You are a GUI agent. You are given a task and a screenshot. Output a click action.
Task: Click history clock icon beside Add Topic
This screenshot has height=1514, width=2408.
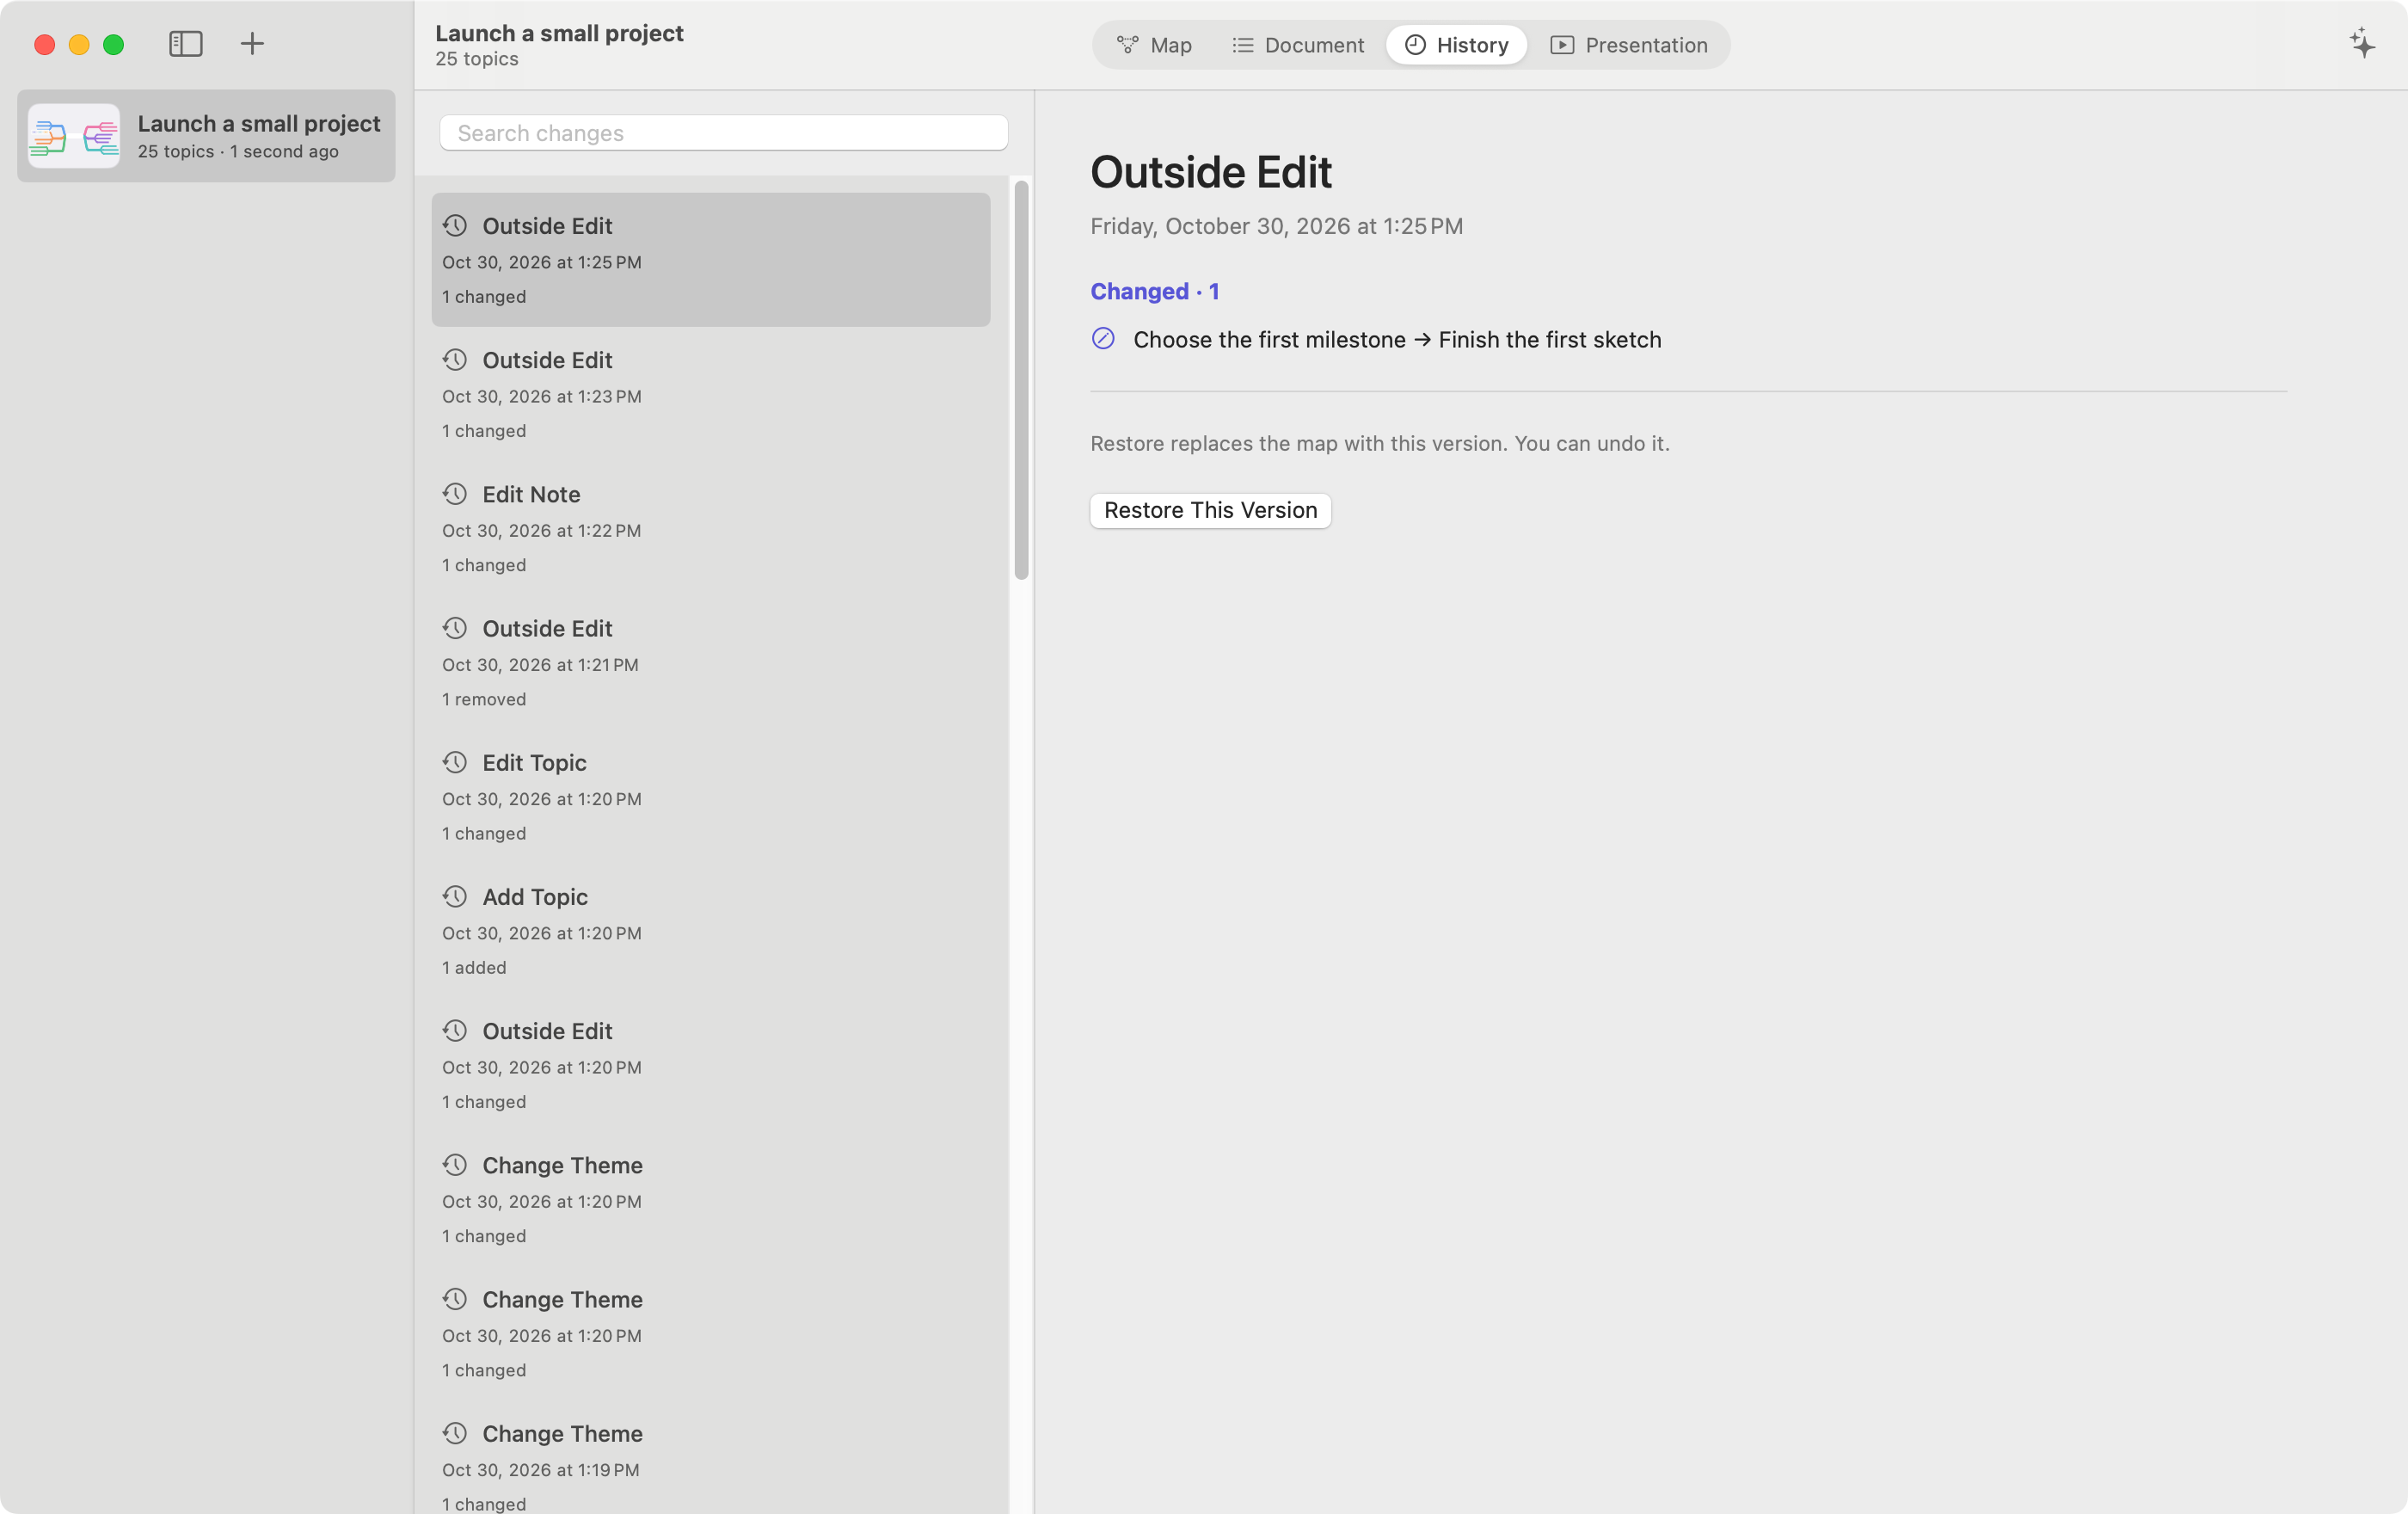point(455,896)
